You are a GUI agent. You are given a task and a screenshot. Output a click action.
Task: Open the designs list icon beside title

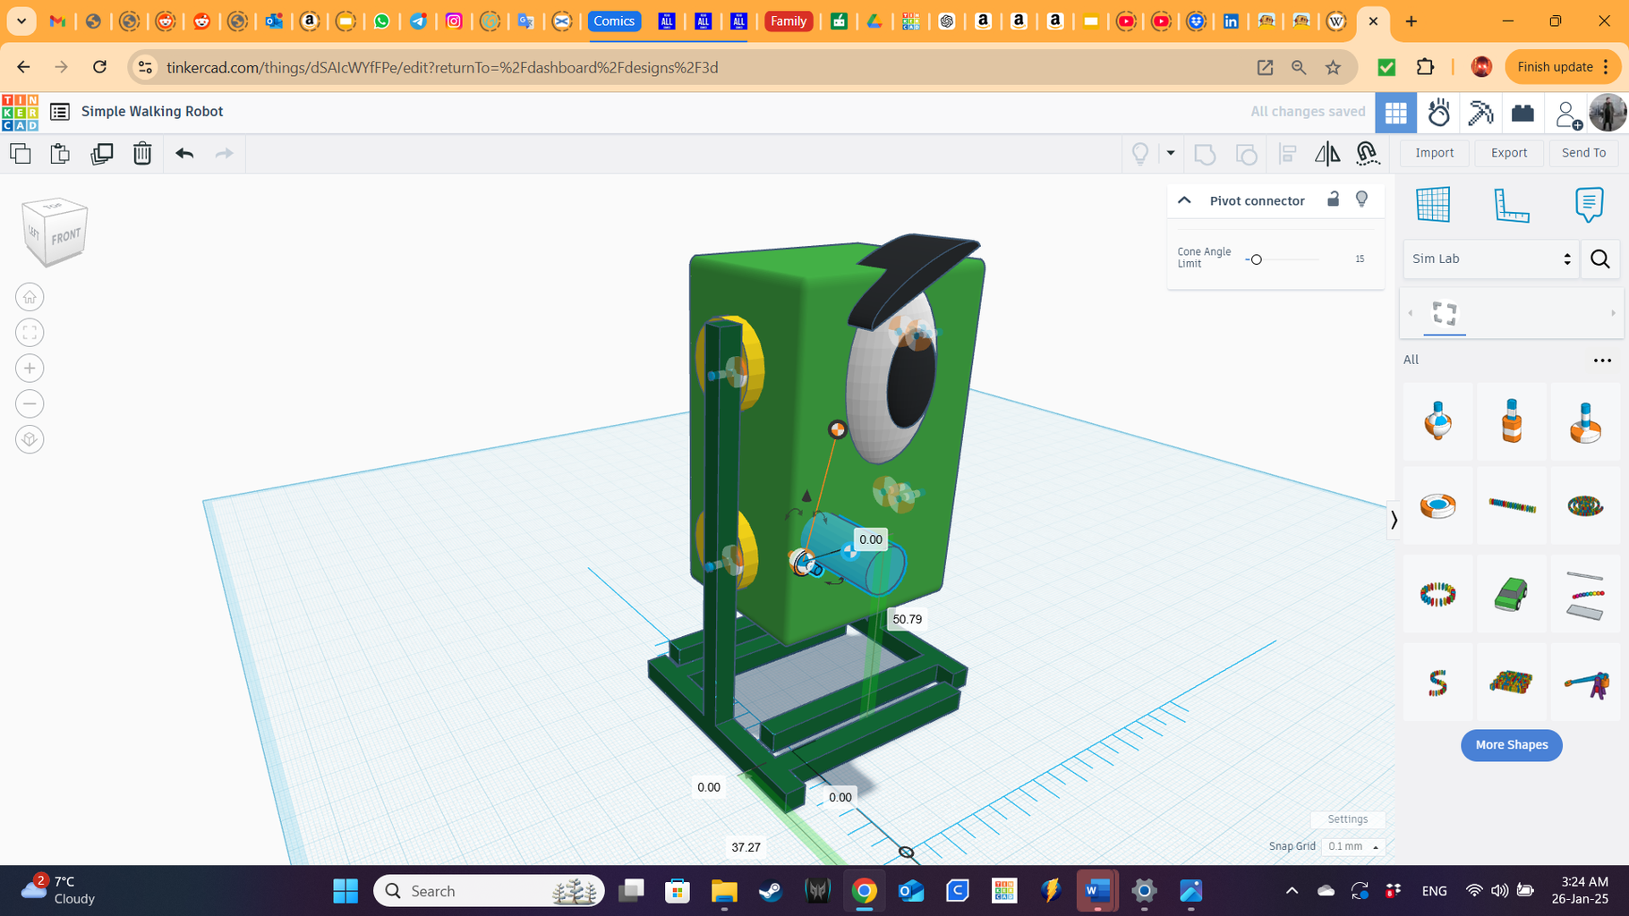pyautogui.click(x=60, y=112)
